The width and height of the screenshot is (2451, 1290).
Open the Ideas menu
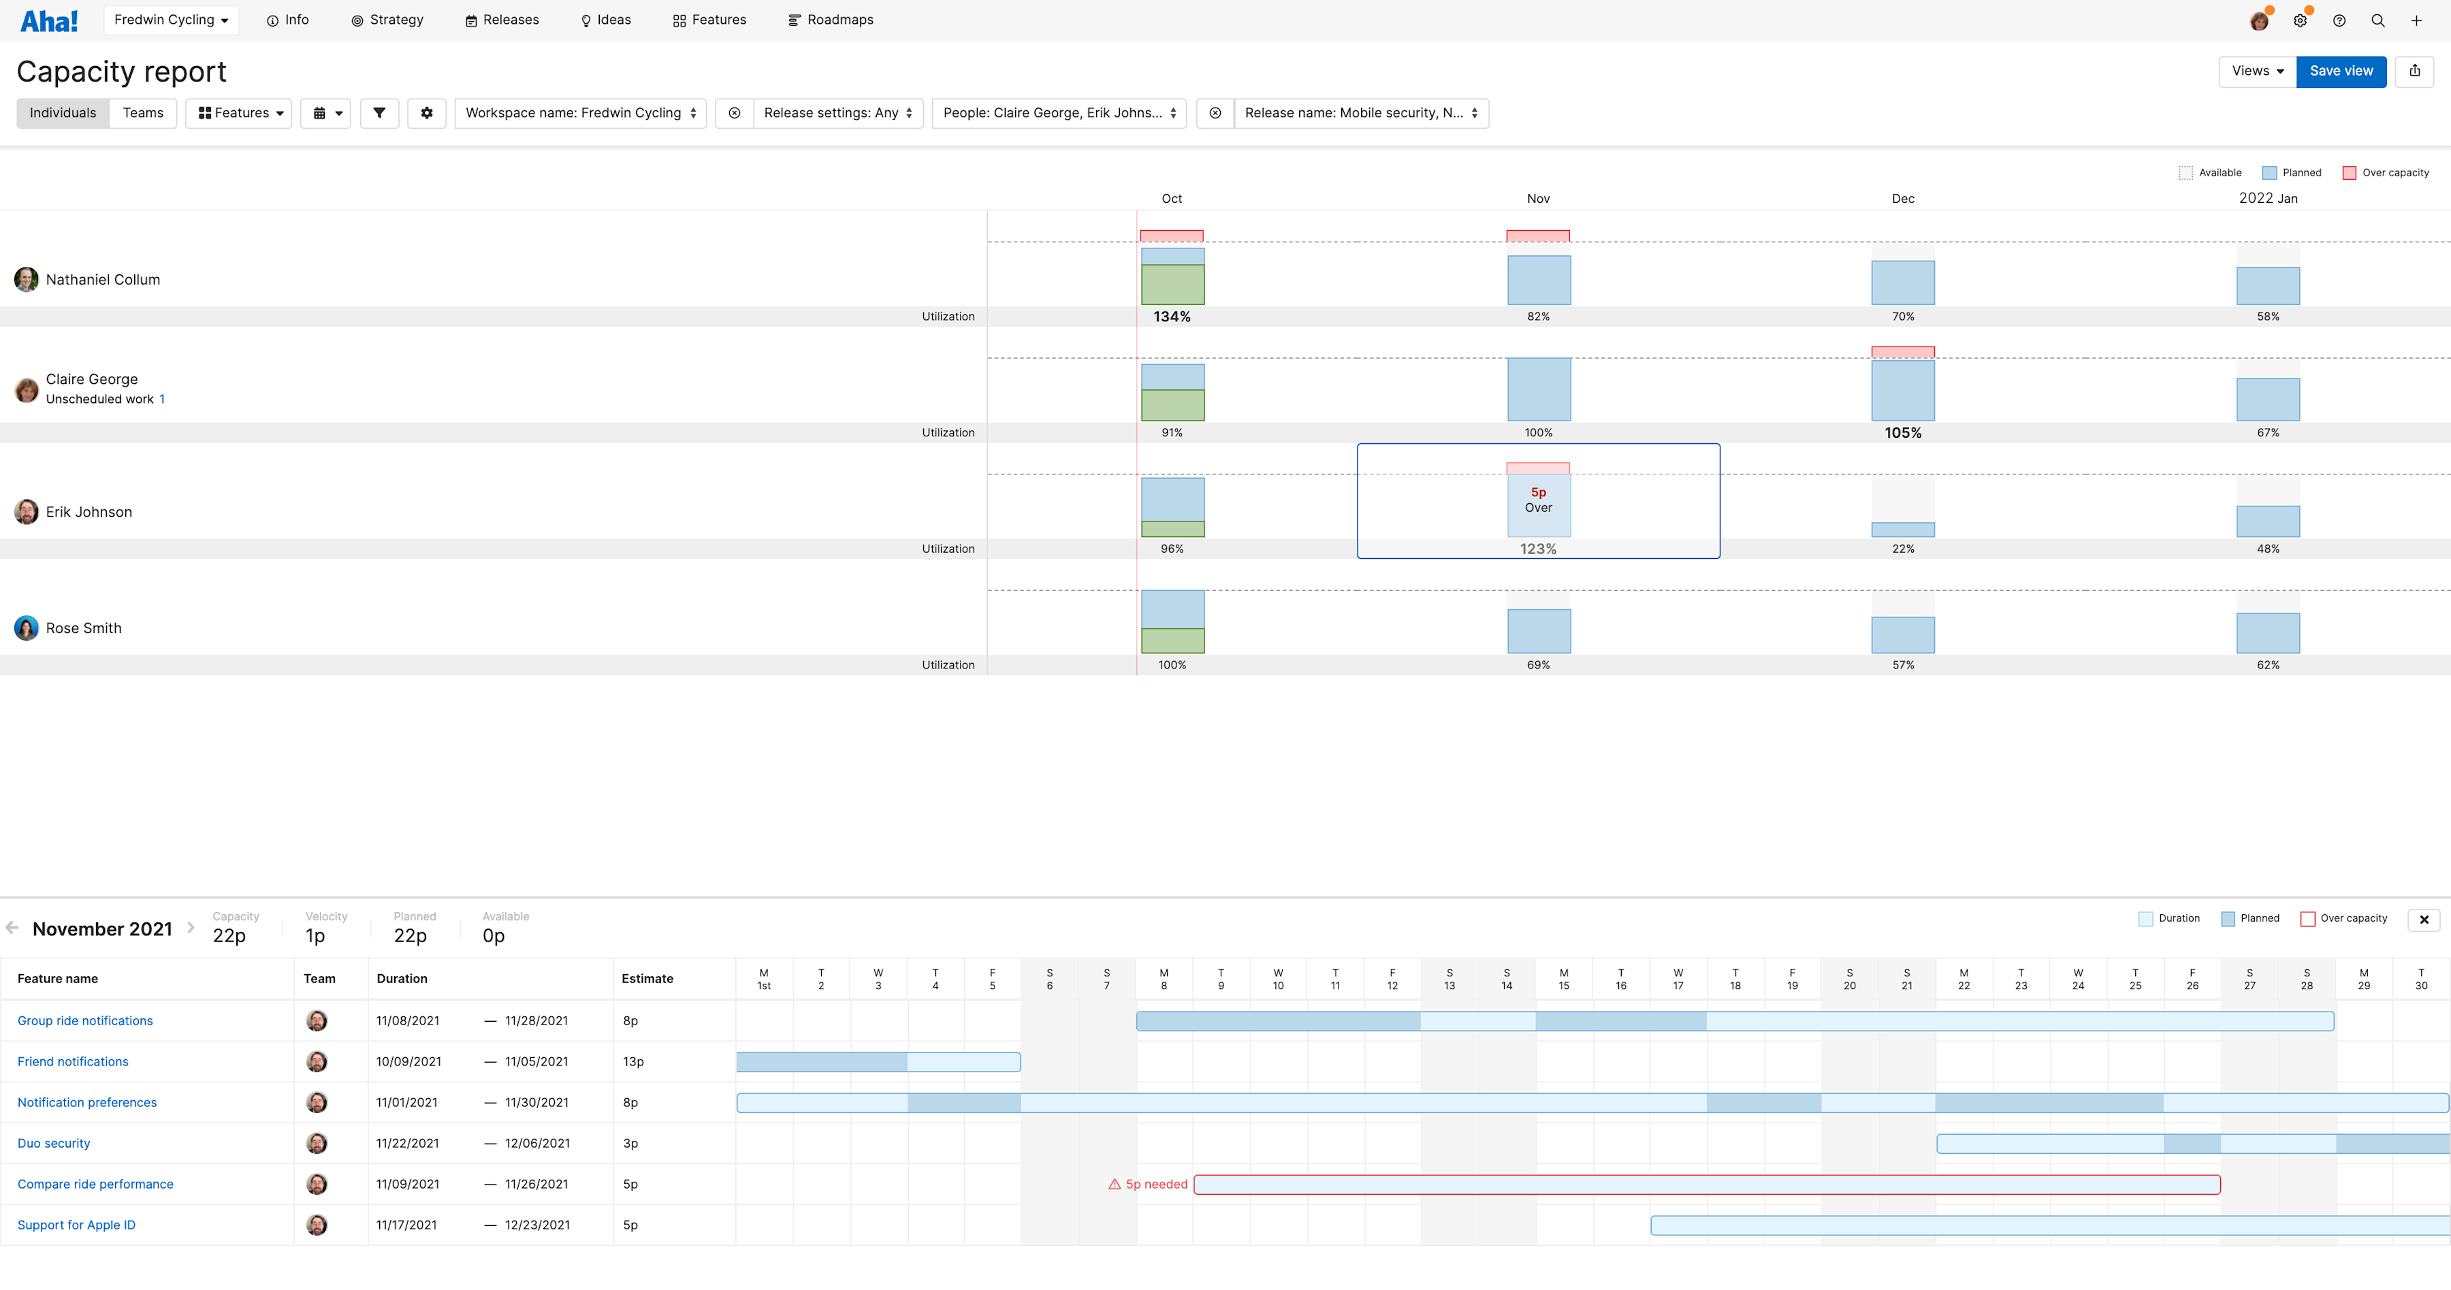tap(605, 20)
